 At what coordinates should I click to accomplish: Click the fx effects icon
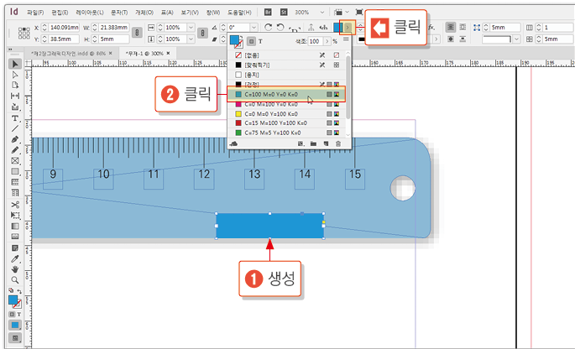pos(431,28)
